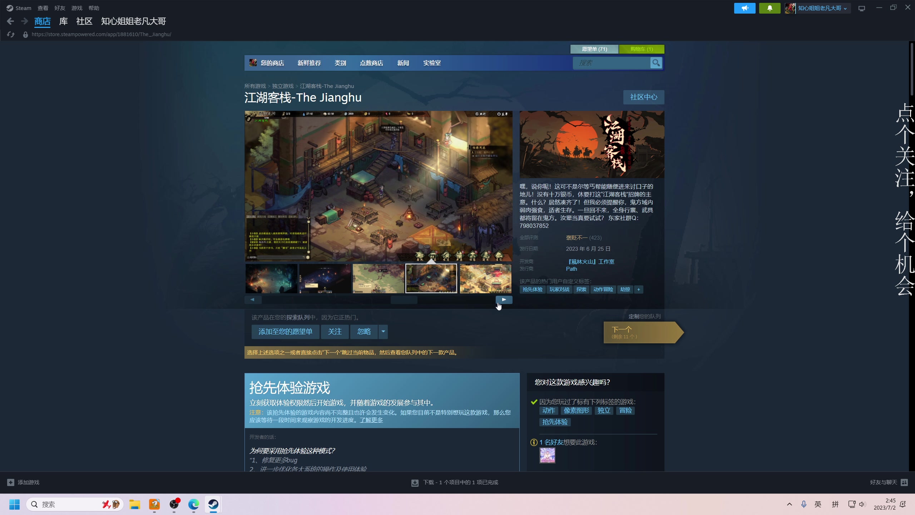
Task: Open friends and chat icon
Action: point(904,482)
